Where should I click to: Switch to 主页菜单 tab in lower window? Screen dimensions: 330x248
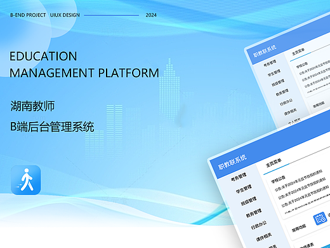click(274, 163)
